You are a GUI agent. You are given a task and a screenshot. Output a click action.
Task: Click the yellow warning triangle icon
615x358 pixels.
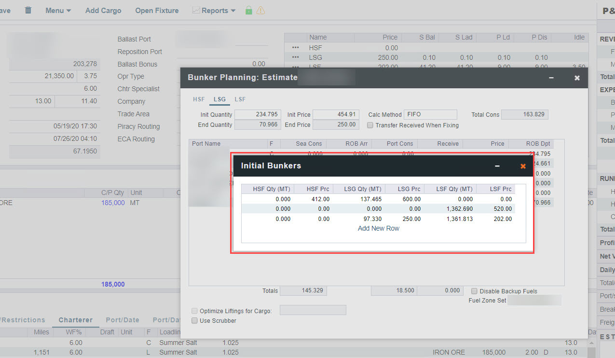coord(260,10)
